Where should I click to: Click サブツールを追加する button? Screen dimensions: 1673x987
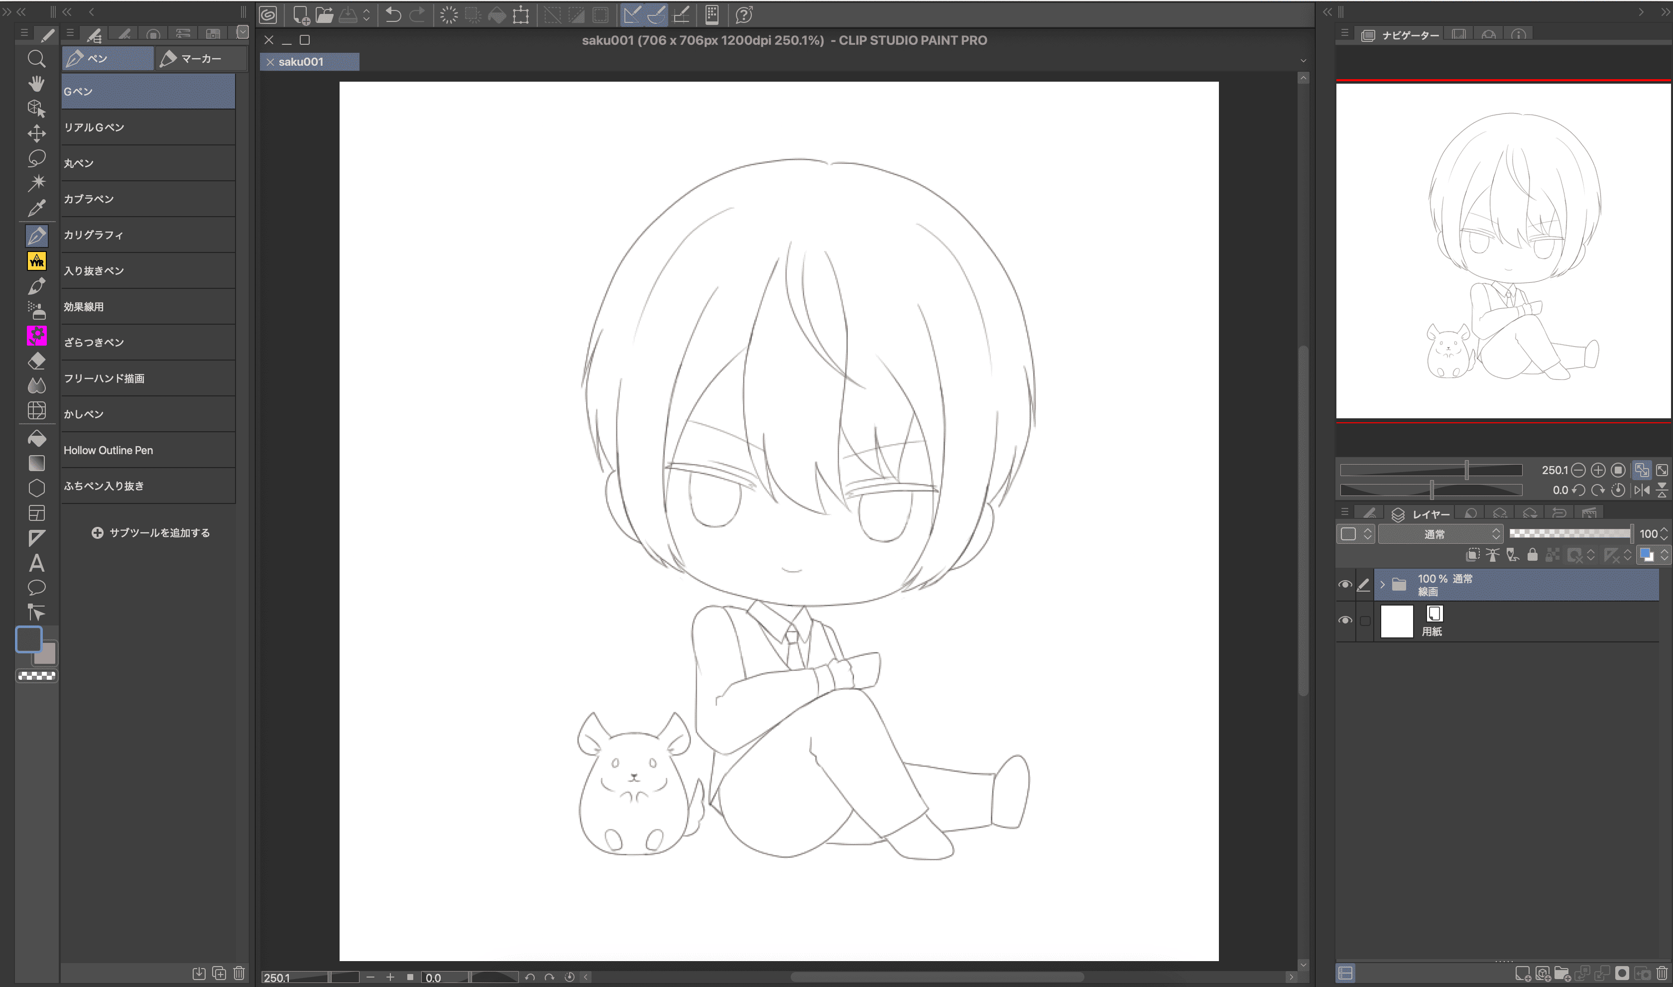150,533
